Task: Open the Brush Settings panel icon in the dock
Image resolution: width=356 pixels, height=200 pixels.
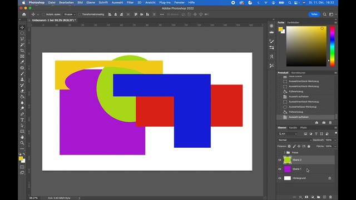Action: point(271,41)
